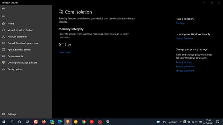Launch Chrome Canary yellow icon in taskbar

76,122
